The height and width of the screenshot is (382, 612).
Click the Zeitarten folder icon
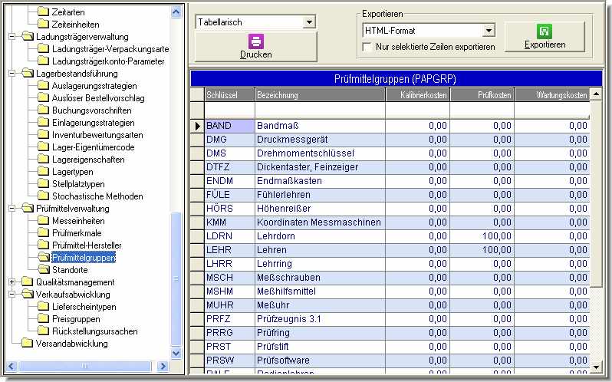coord(44,12)
